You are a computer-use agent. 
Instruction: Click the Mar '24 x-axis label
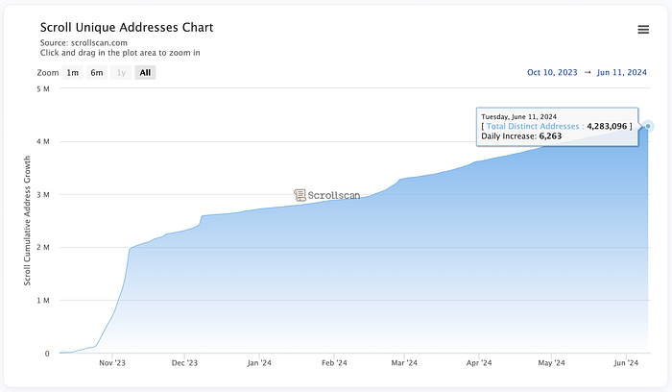pos(404,363)
